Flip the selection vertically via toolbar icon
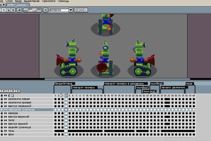Screen dimensions: 211x141 (81, 10)
